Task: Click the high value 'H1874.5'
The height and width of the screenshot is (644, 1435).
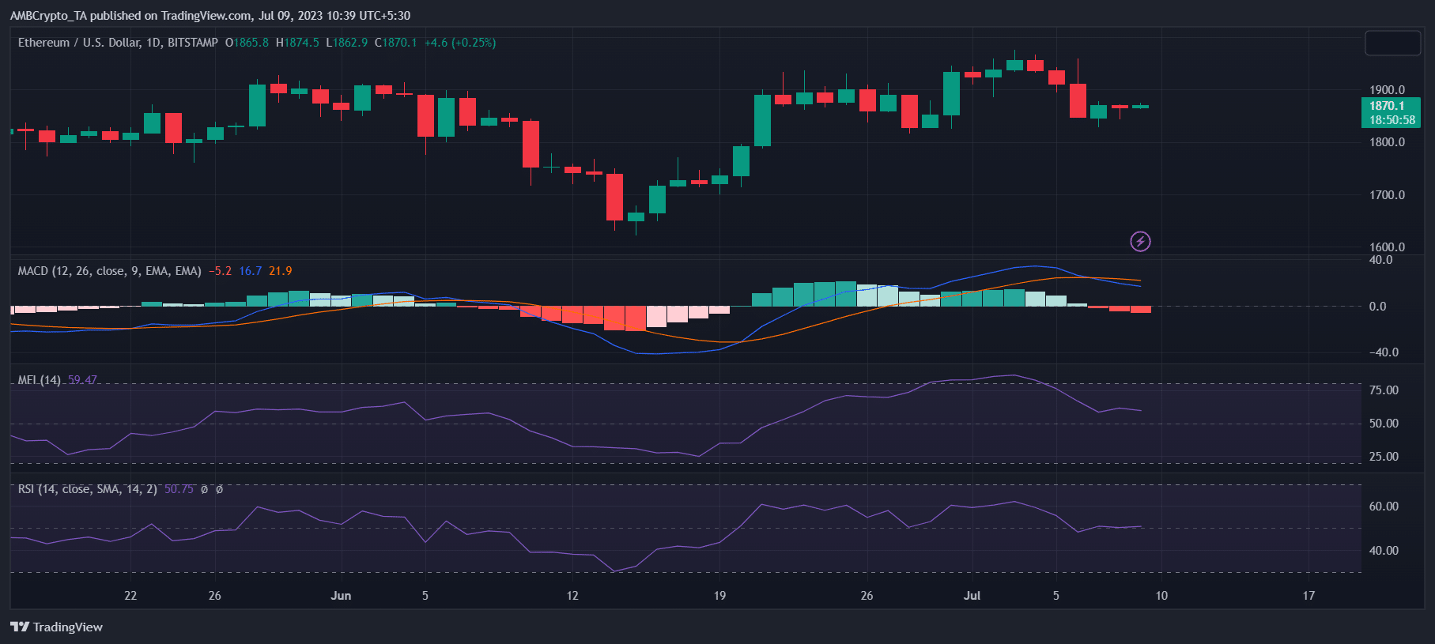Action: (x=297, y=43)
